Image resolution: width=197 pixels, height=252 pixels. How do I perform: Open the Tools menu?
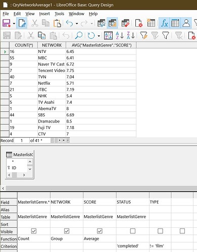pos(59,14)
